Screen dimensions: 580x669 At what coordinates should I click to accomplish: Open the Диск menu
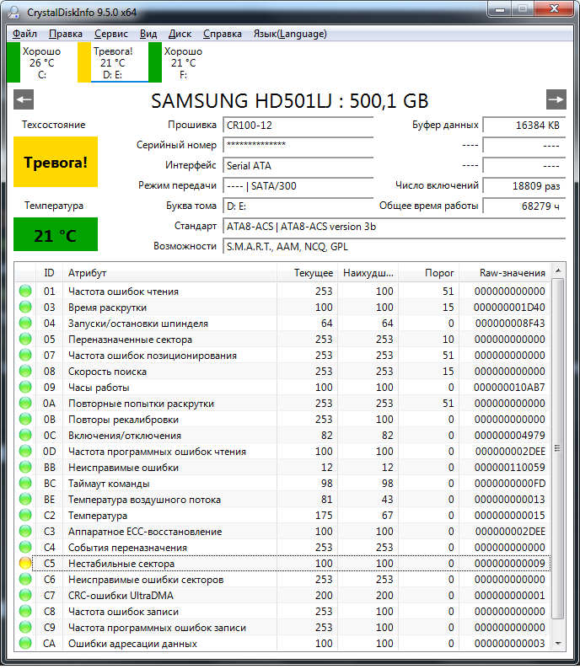pos(180,34)
